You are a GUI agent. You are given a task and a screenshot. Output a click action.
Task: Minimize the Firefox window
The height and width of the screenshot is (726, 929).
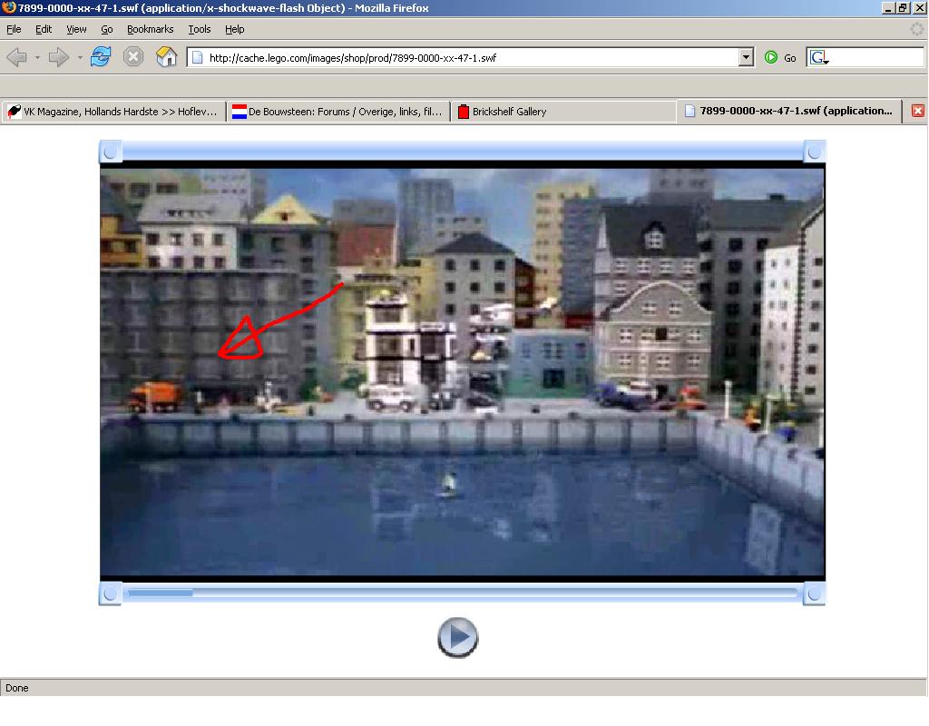887,7
